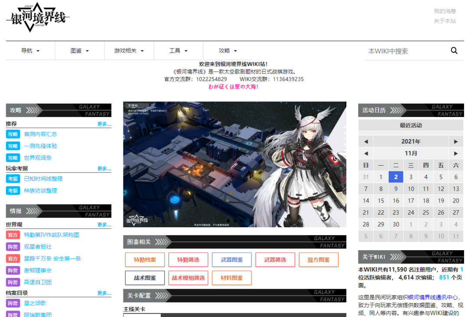The height and width of the screenshot is (317, 468).
Task: Click the search magnifier icon
Action: (x=454, y=51)
